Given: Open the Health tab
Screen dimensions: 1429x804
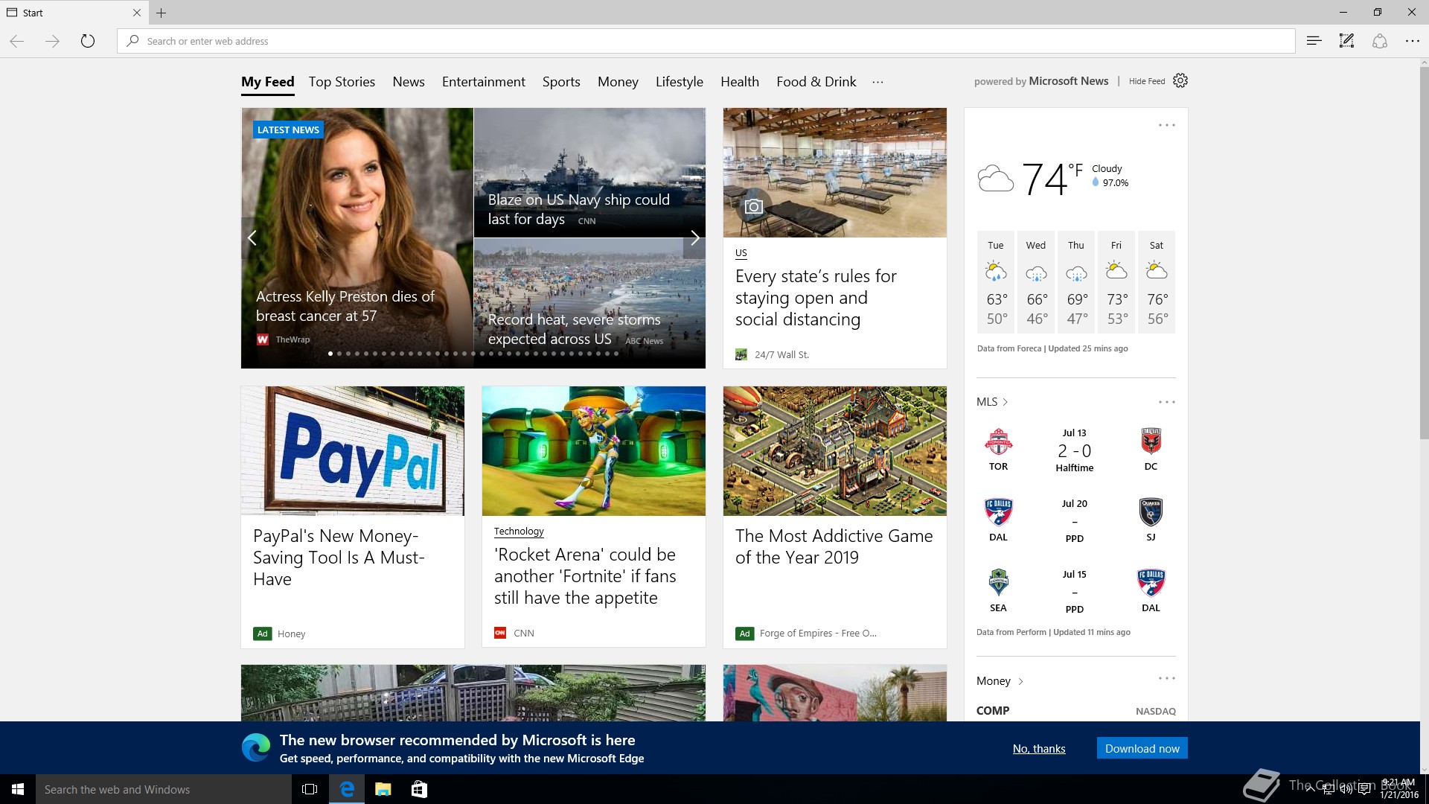Looking at the screenshot, I should coord(740,82).
